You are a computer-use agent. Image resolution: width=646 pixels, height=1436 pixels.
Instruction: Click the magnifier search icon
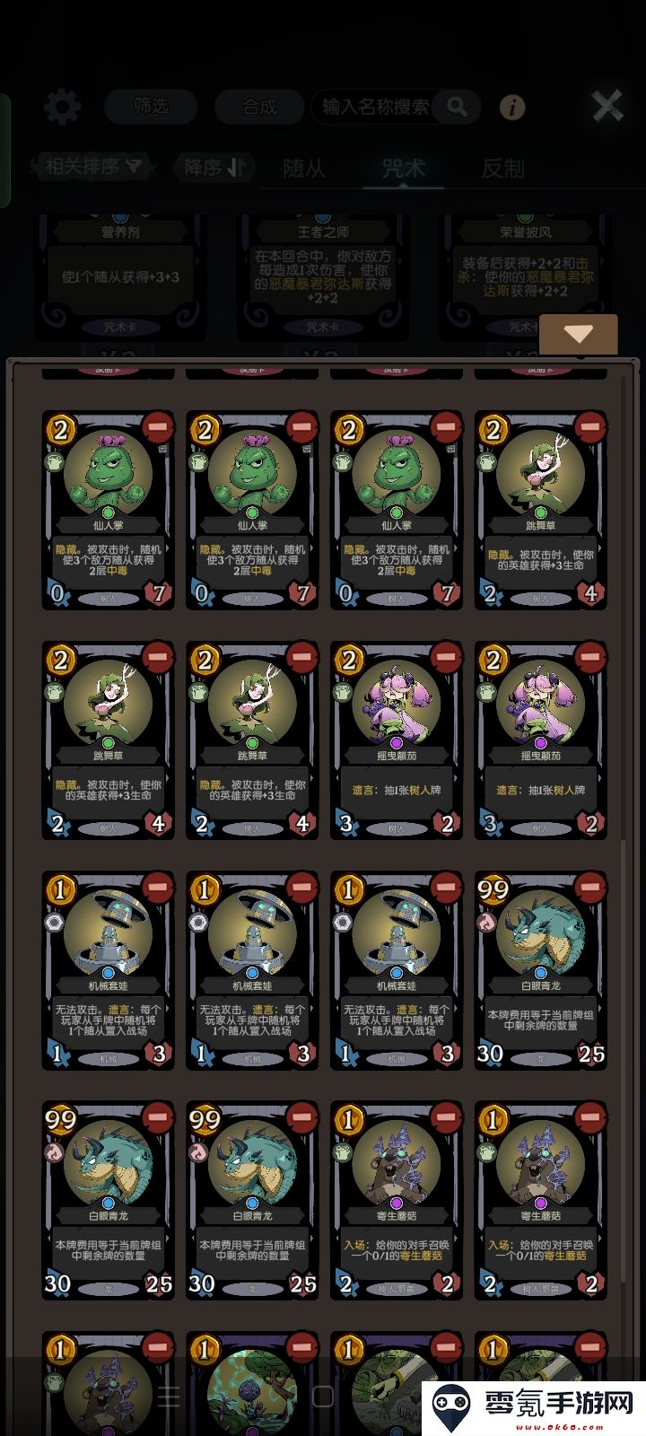pyautogui.click(x=458, y=107)
